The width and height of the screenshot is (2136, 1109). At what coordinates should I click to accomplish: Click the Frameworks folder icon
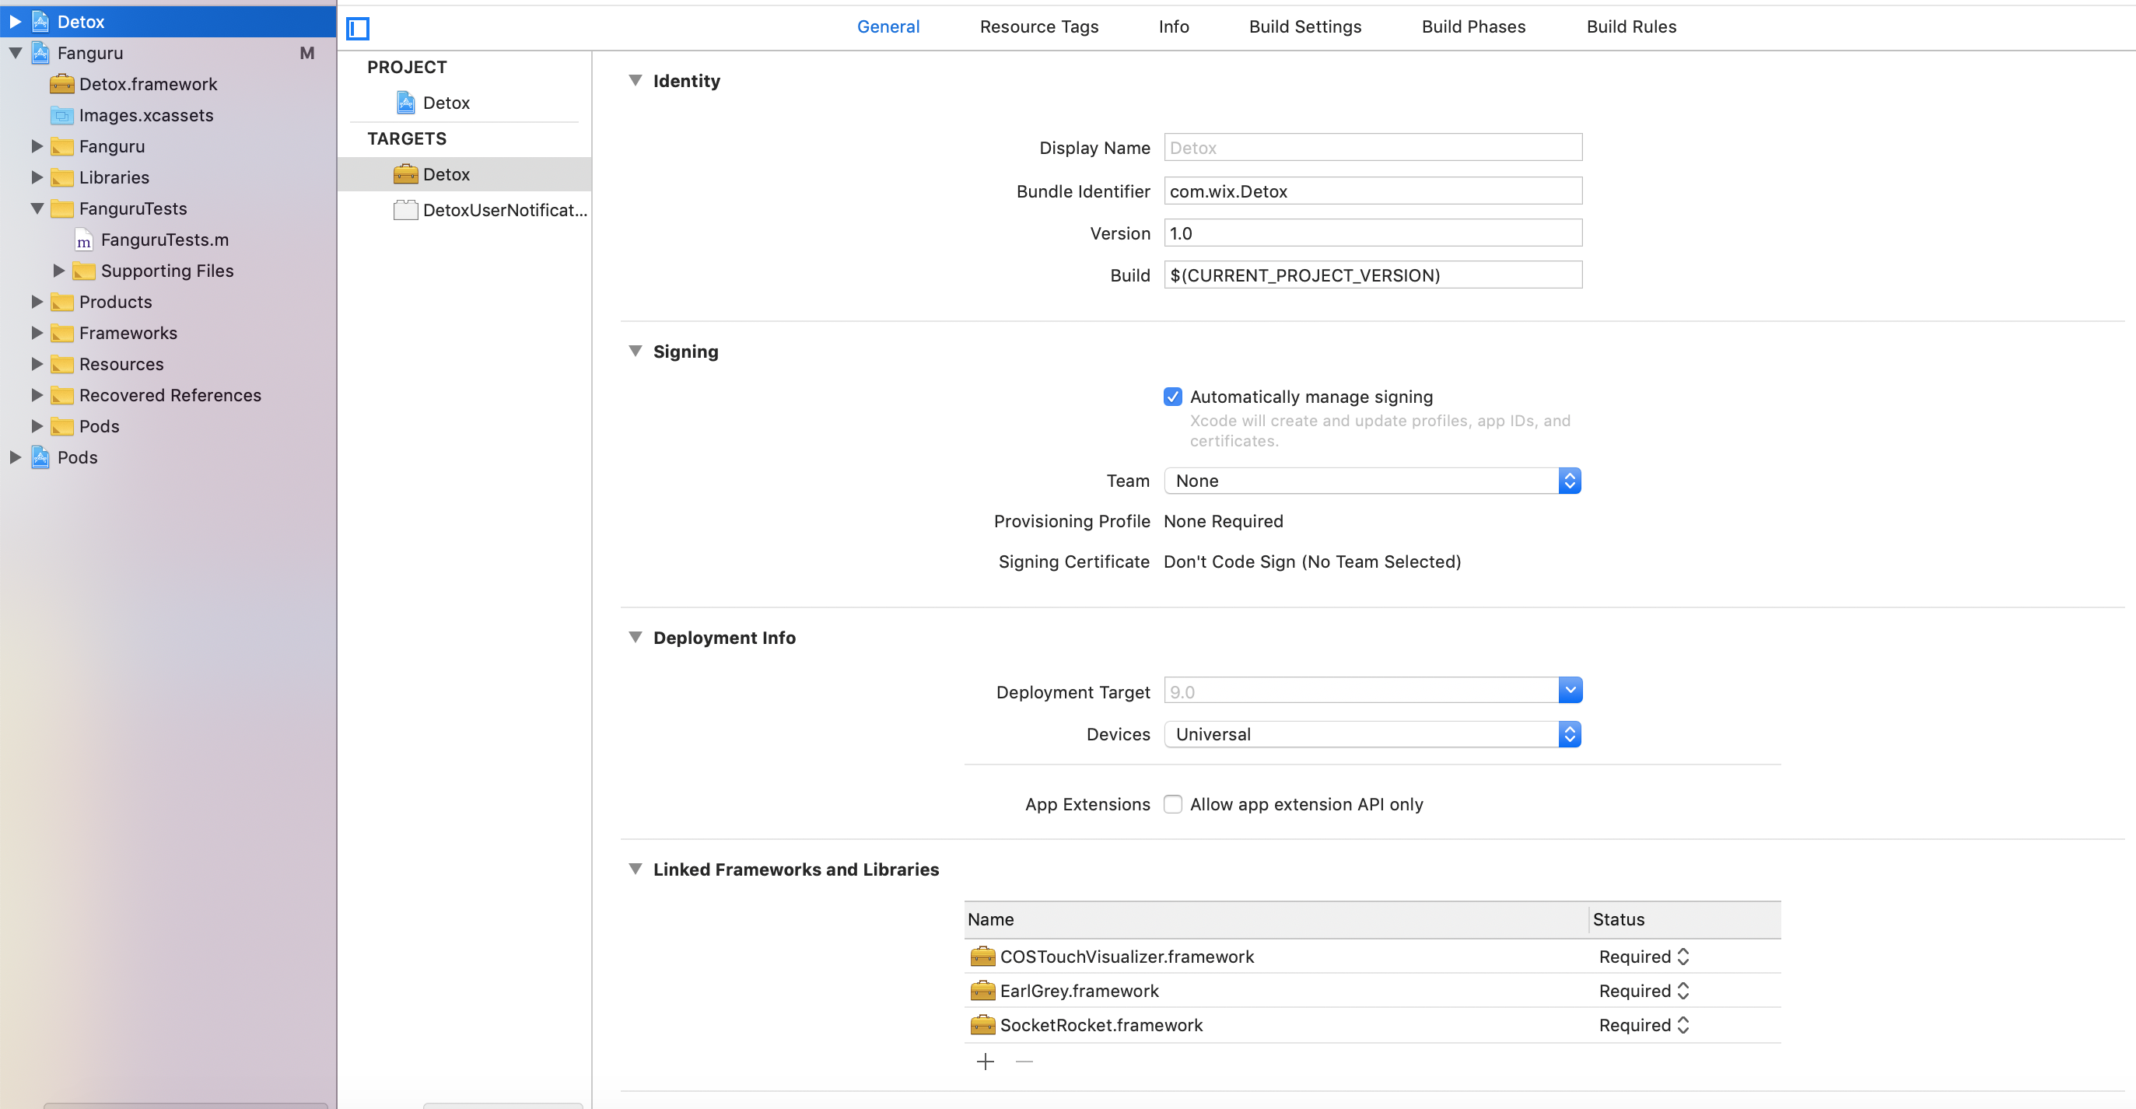point(62,332)
